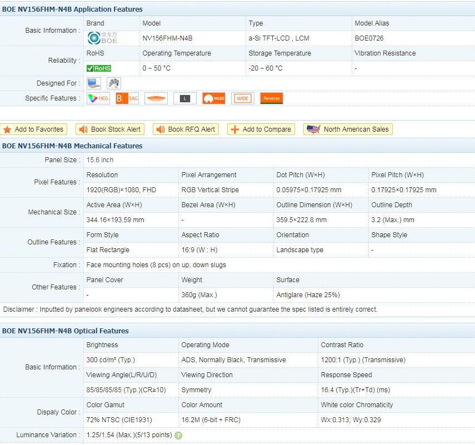Click the panel size '15.6 inch'
This screenshot has height=445, width=475.
pos(100,160)
